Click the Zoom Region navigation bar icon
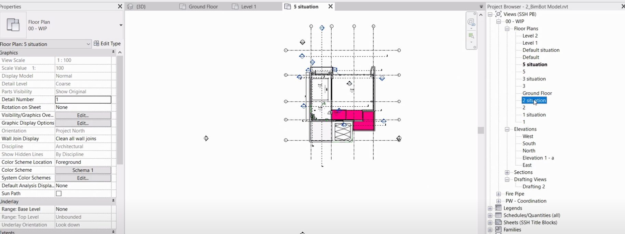Viewport: 625px width, 234px height. (x=471, y=36)
